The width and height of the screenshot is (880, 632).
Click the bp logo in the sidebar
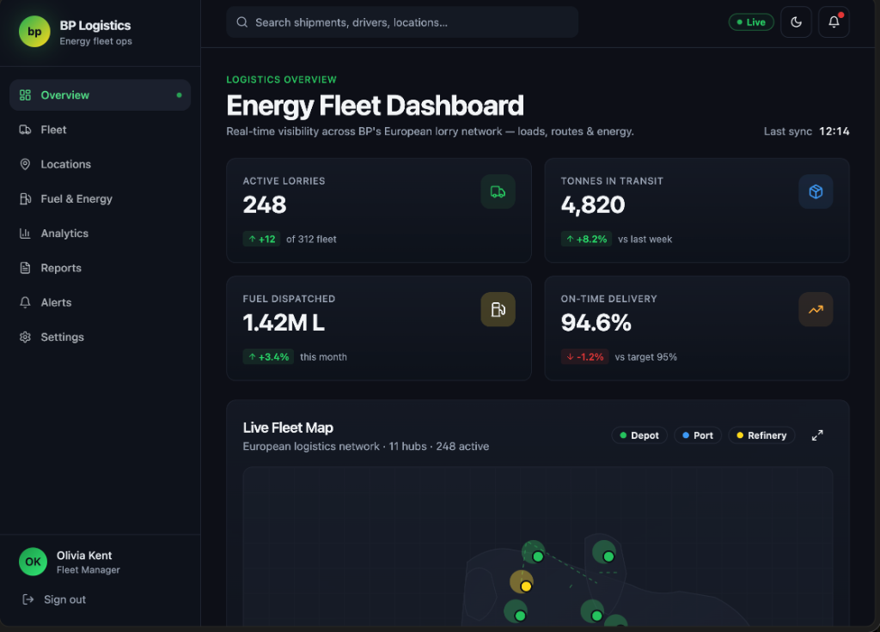point(34,32)
